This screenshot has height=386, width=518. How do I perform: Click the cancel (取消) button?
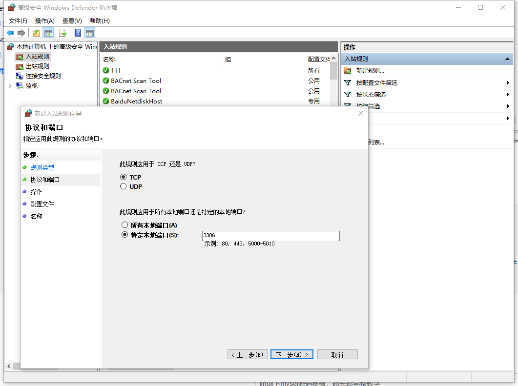pyautogui.click(x=337, y=354)
